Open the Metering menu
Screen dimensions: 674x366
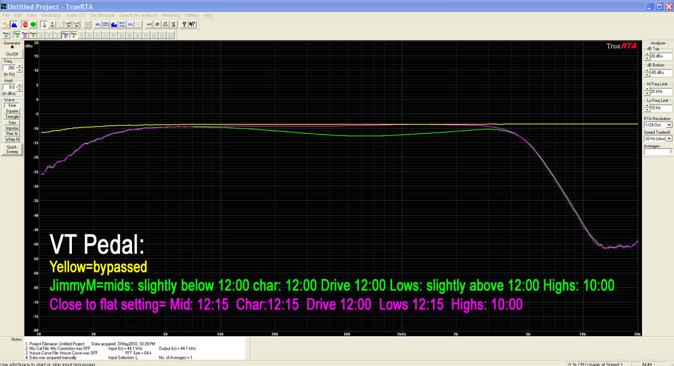click(170, 15)
